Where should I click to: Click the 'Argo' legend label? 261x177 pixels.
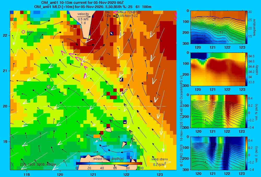click(x=30, y=32)
